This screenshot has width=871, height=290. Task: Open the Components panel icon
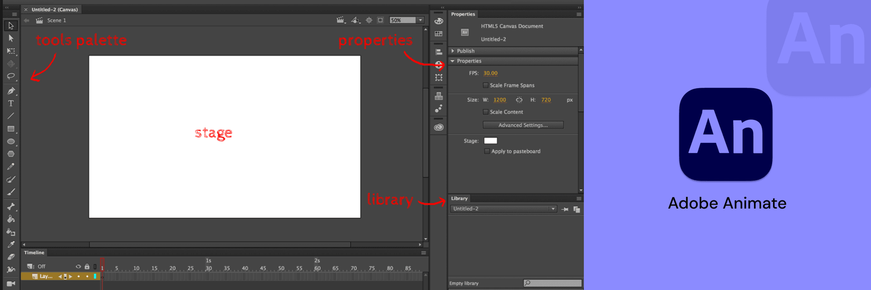point(439,96)
